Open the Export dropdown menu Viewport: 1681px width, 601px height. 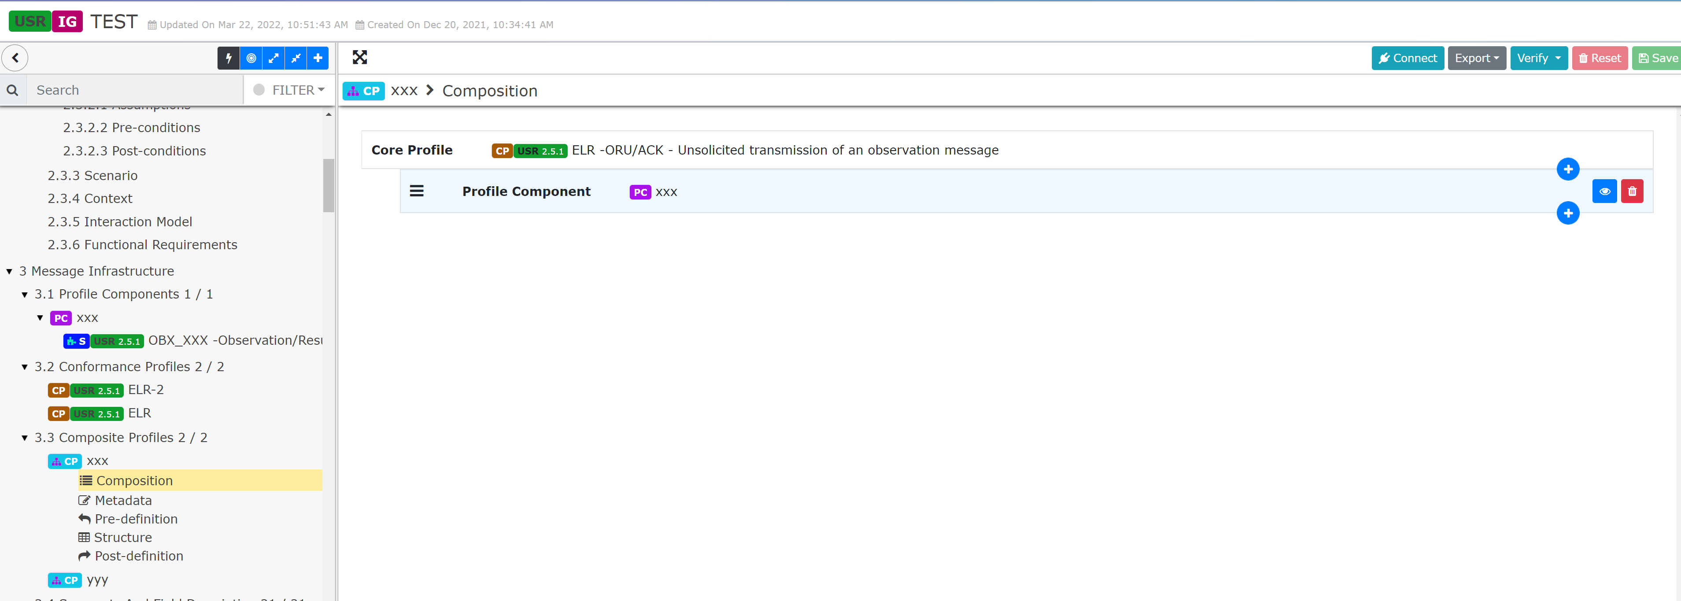pos(1477,57)
